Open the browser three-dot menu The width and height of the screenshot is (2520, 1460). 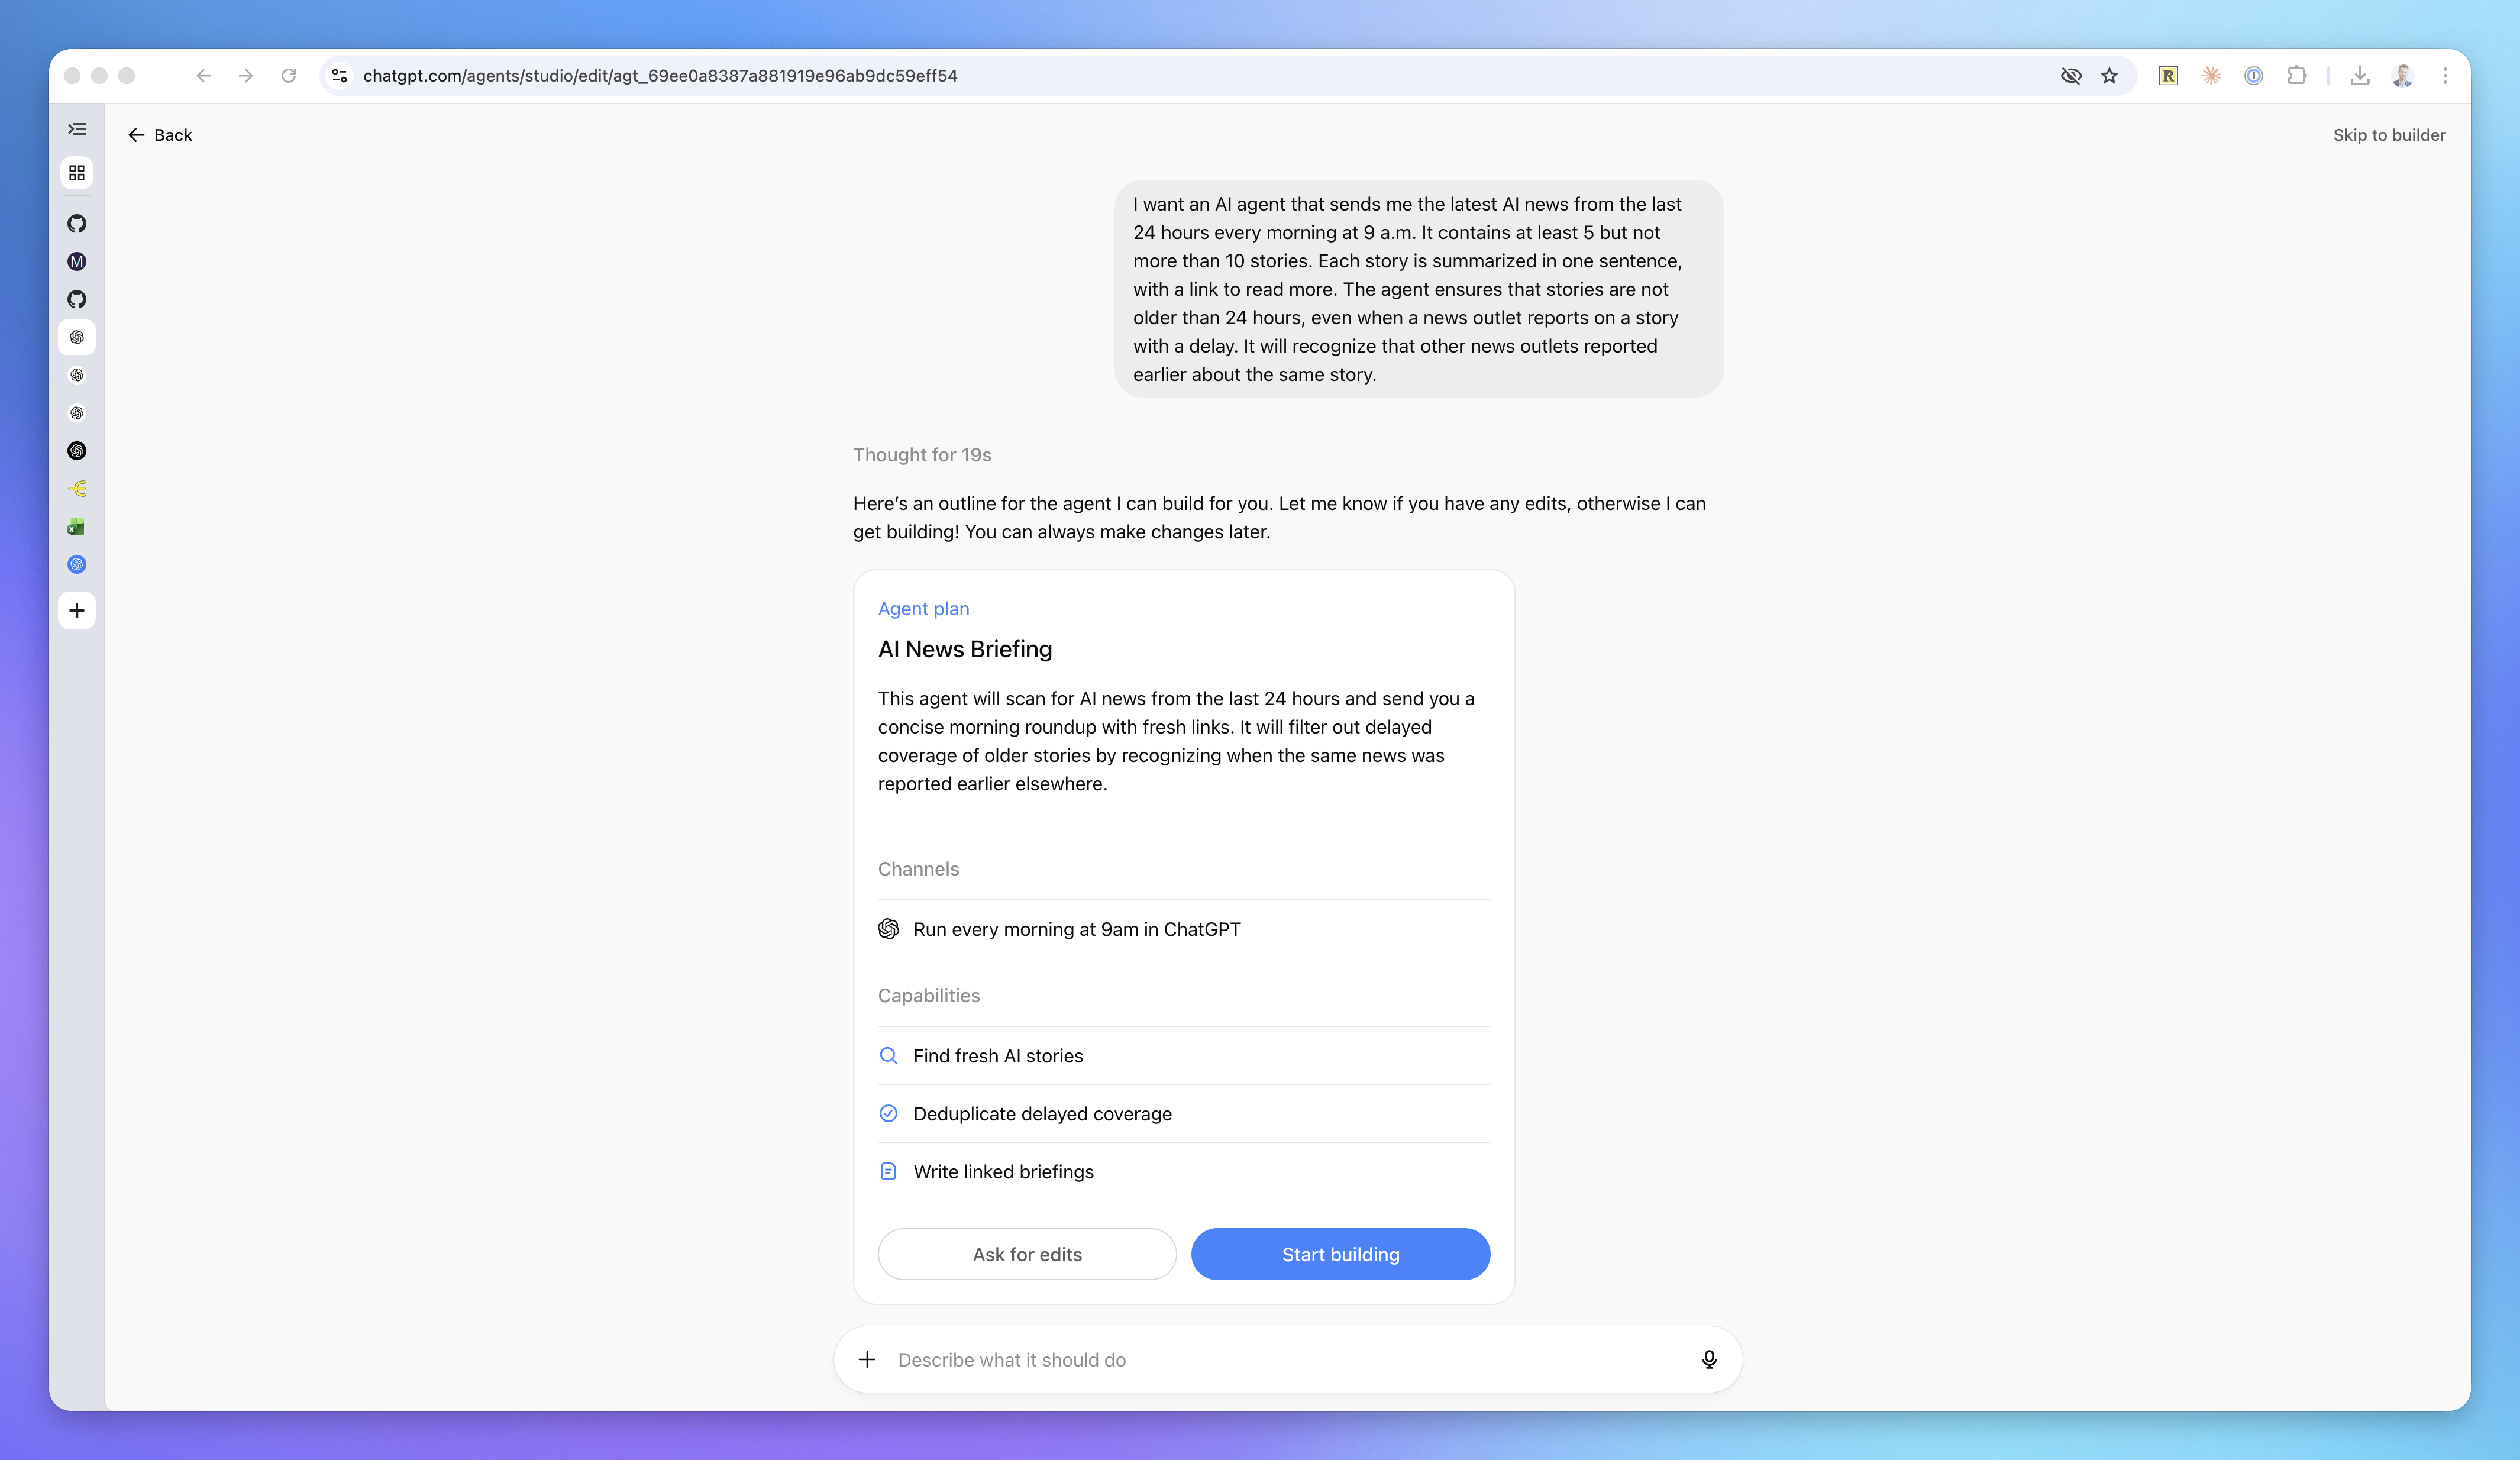click(2445, 76)
